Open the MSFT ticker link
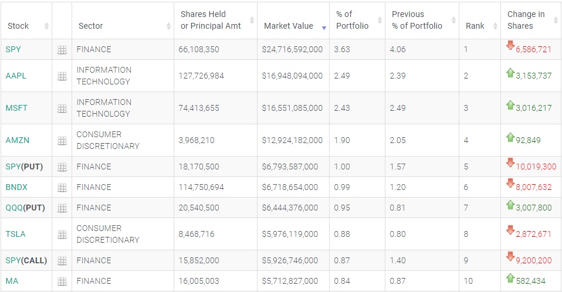This screenshot has width=562, height=292. (16, 108)
